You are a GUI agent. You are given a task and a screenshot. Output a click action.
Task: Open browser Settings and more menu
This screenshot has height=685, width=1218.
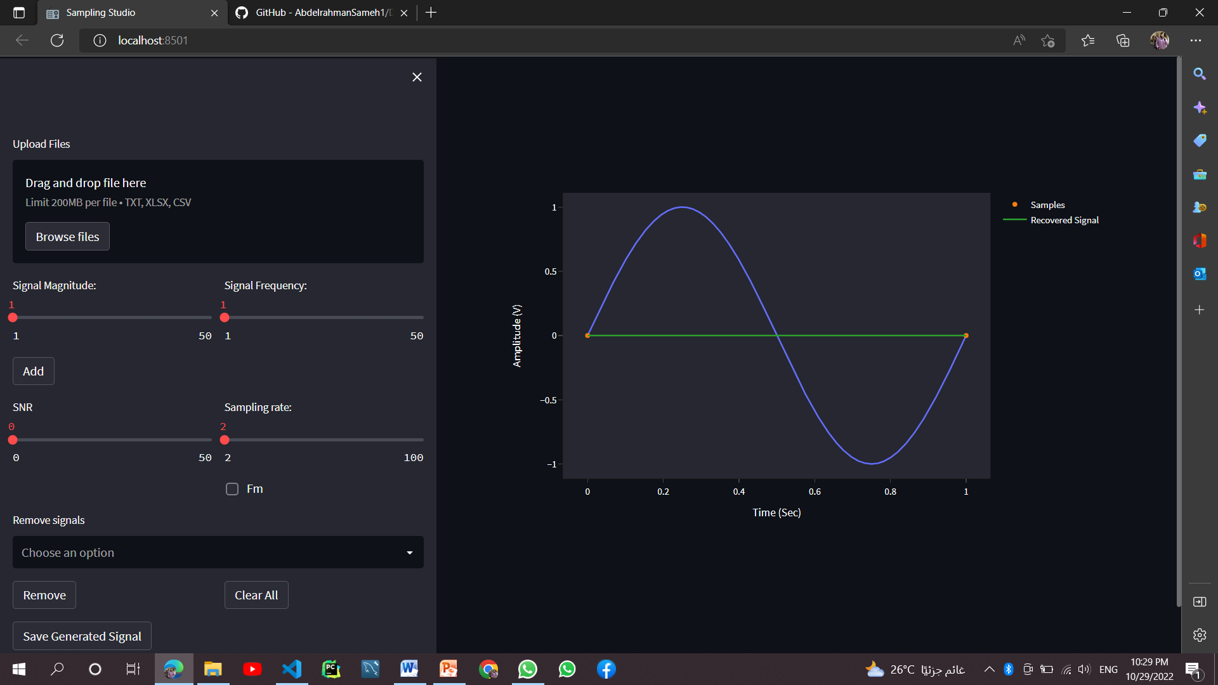[1196, 41]
